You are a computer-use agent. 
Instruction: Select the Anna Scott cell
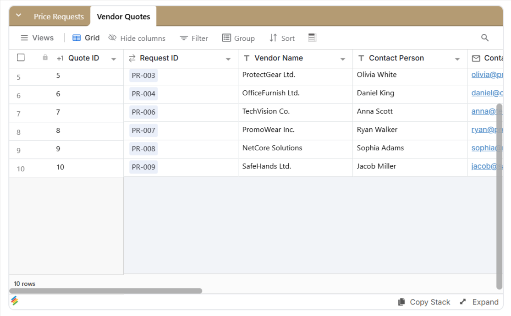tap(410, 113)
